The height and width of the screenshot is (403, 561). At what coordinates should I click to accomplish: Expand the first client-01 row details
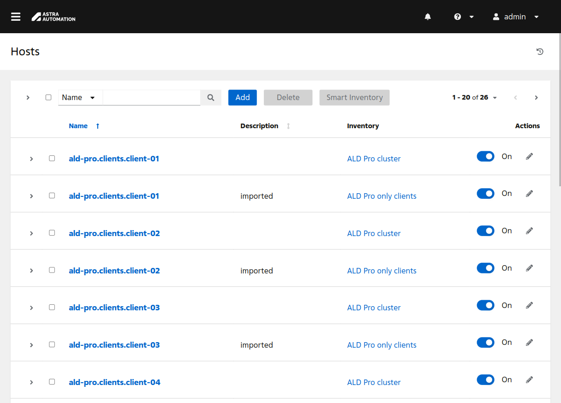click(31, 159)
